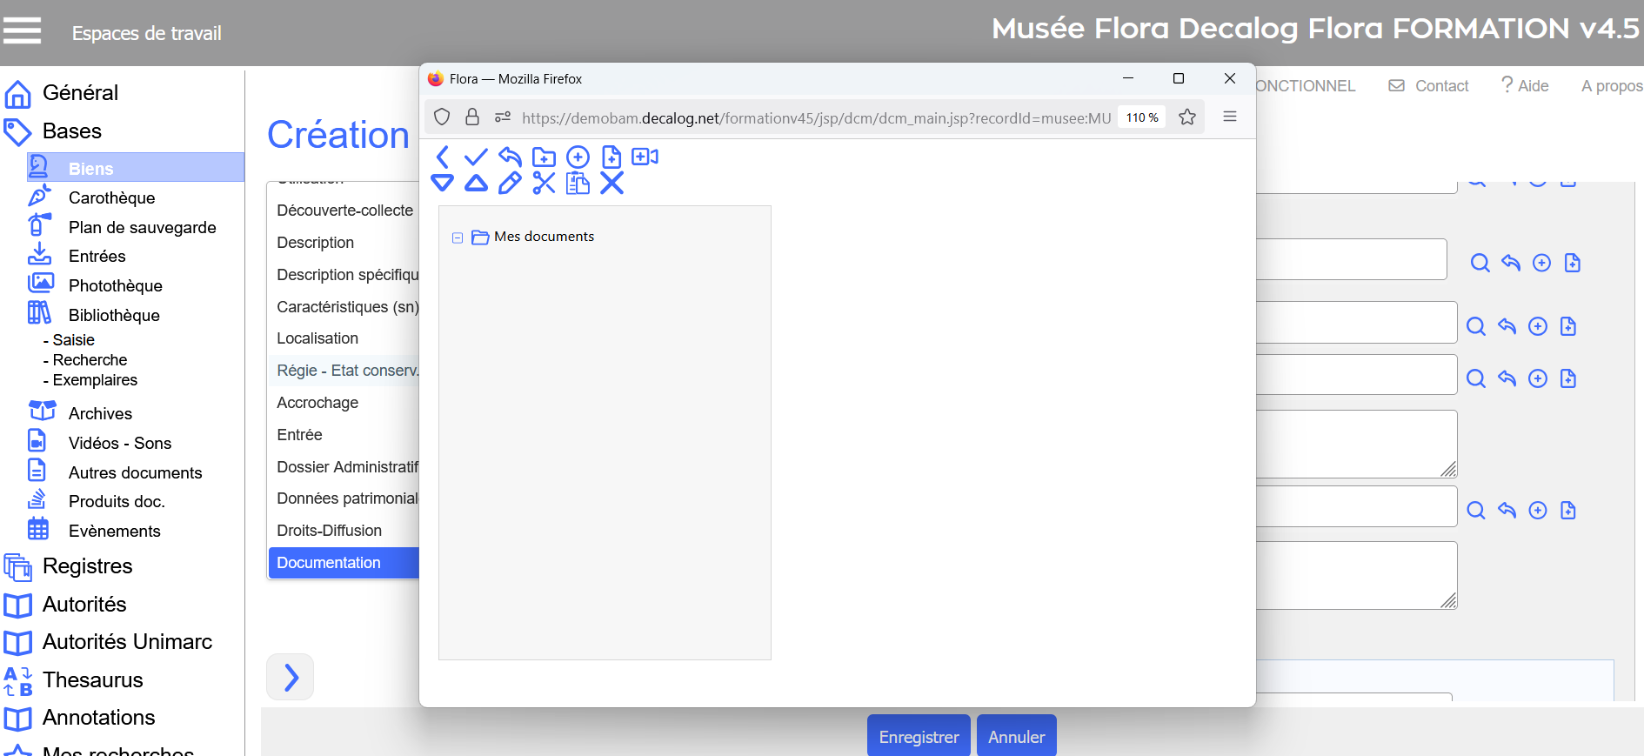
Task: Click the move down triangle icon
Action: tap(442, 184)
